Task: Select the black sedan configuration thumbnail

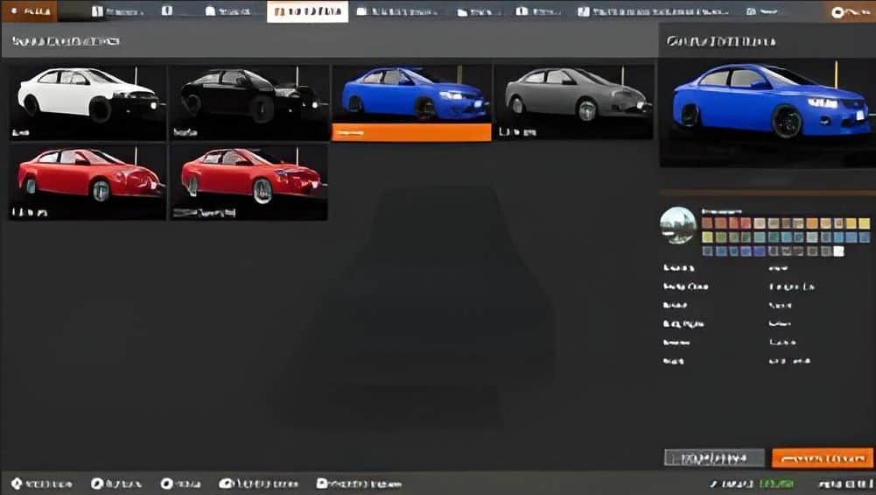Action: pos(249,102)
